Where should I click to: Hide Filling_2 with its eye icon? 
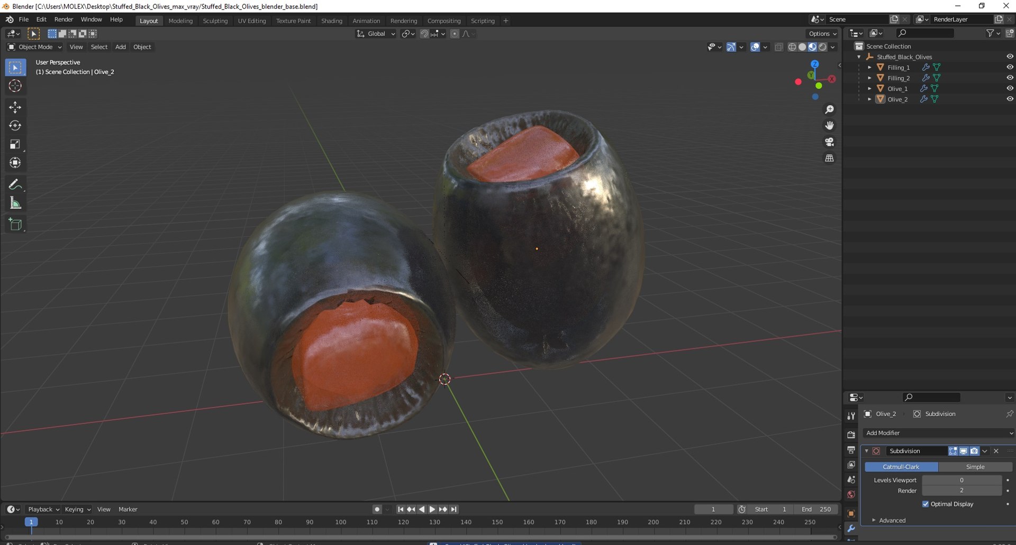[1010, 78]
